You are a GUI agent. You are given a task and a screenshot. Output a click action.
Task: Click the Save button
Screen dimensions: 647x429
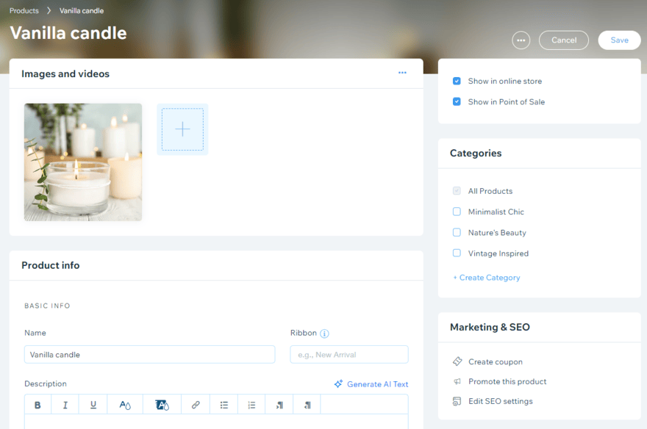pos(619,40)
